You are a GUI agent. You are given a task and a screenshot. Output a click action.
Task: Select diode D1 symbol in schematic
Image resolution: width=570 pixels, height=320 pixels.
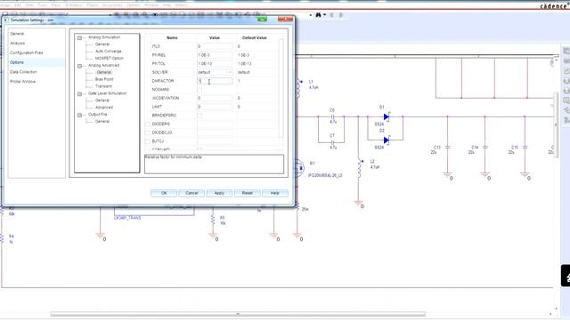[386, 116]
